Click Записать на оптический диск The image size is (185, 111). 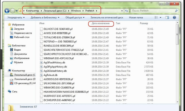tap(107, 18)
